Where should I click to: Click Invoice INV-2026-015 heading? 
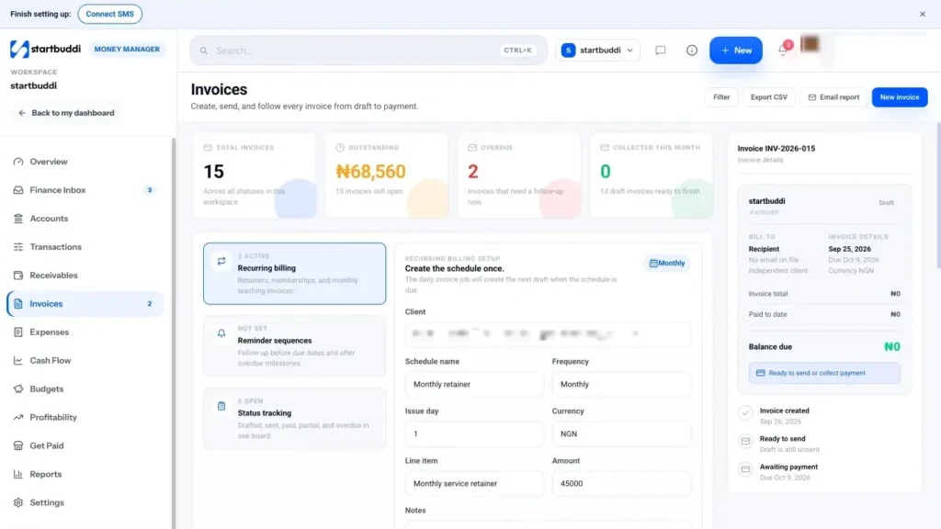click(x=776, y=148)
